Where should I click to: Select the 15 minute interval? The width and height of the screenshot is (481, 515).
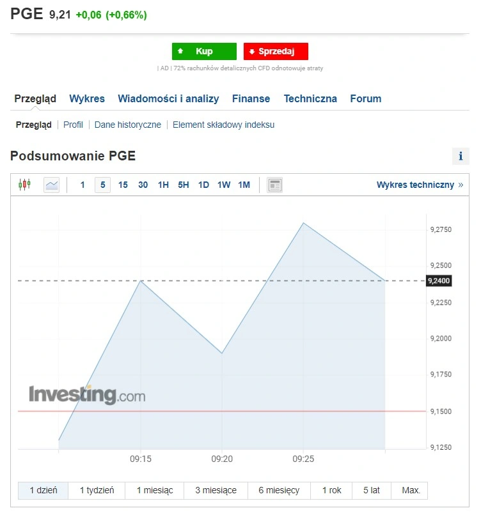[x=123, y=185]
